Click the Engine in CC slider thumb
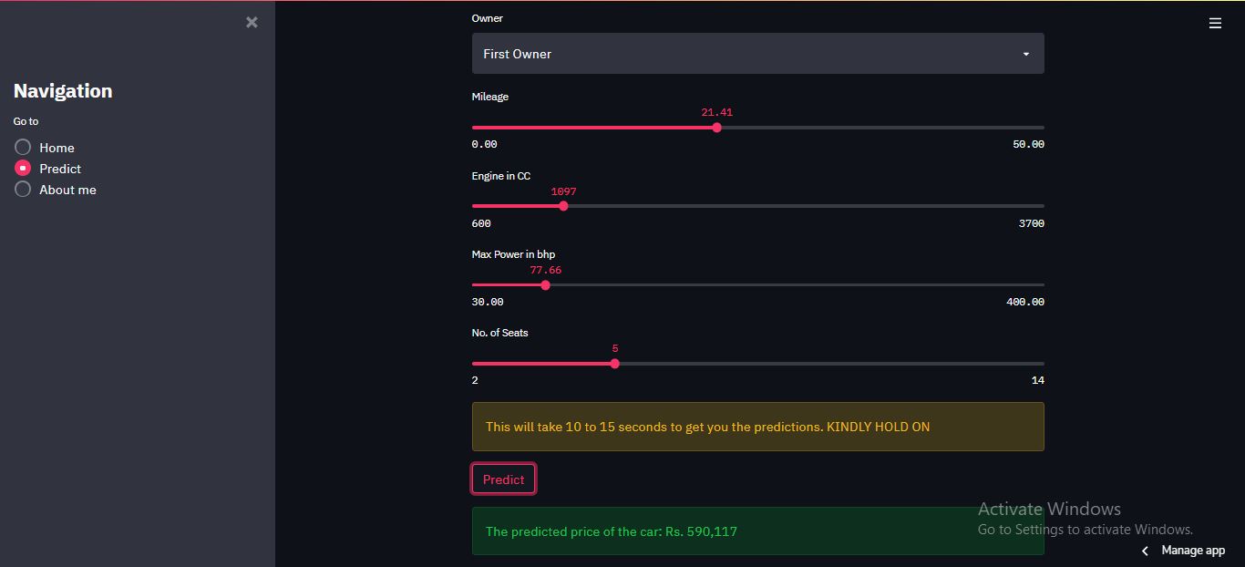The width and height of the screenshot is (1245, 567). pyautogui.click(x=563, y=206)
